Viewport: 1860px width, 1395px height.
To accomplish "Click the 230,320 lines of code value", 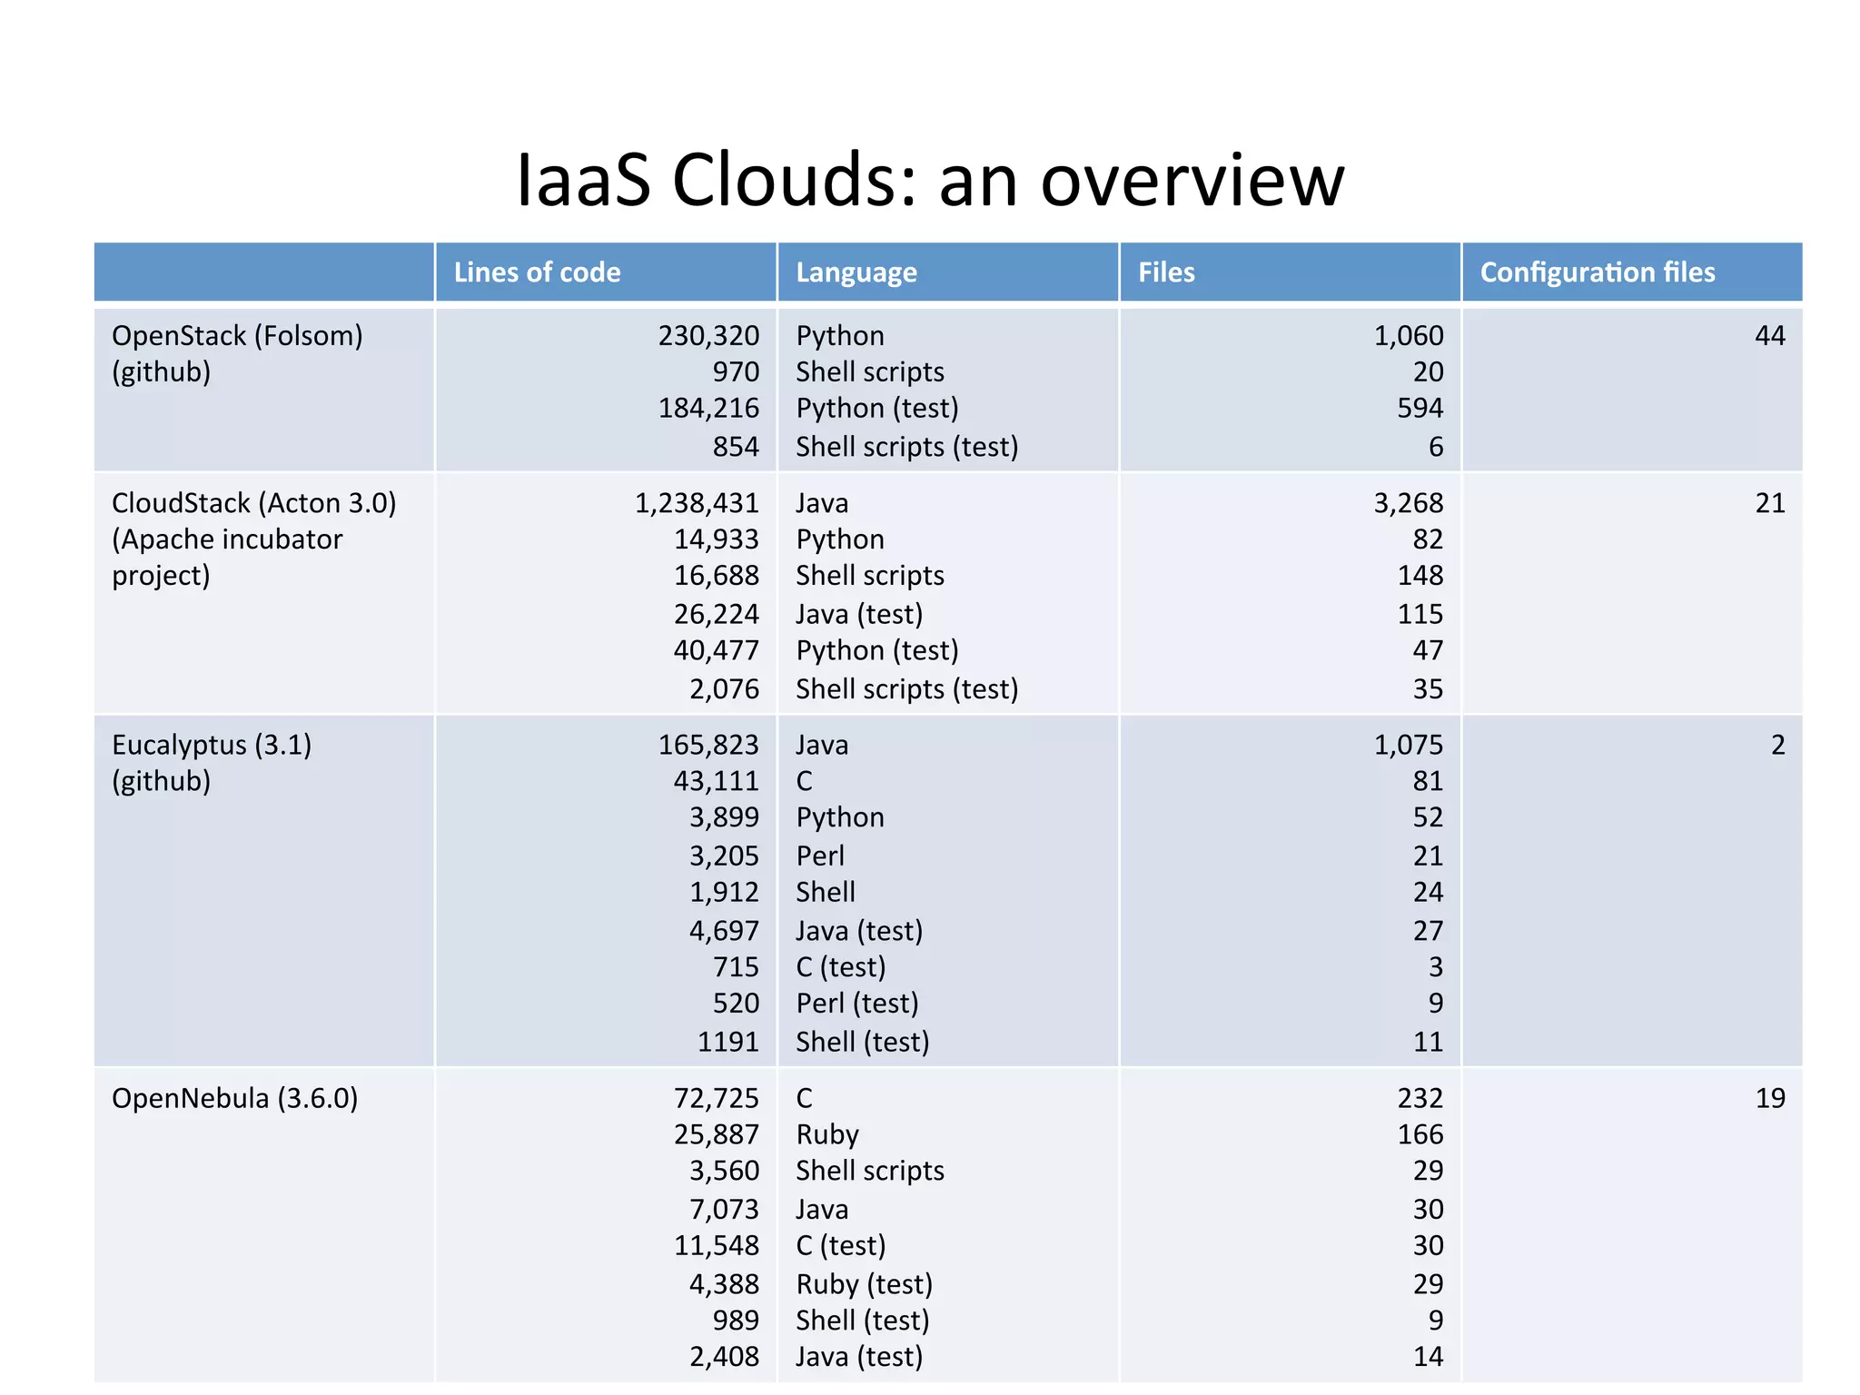I will tap(708, 336).
